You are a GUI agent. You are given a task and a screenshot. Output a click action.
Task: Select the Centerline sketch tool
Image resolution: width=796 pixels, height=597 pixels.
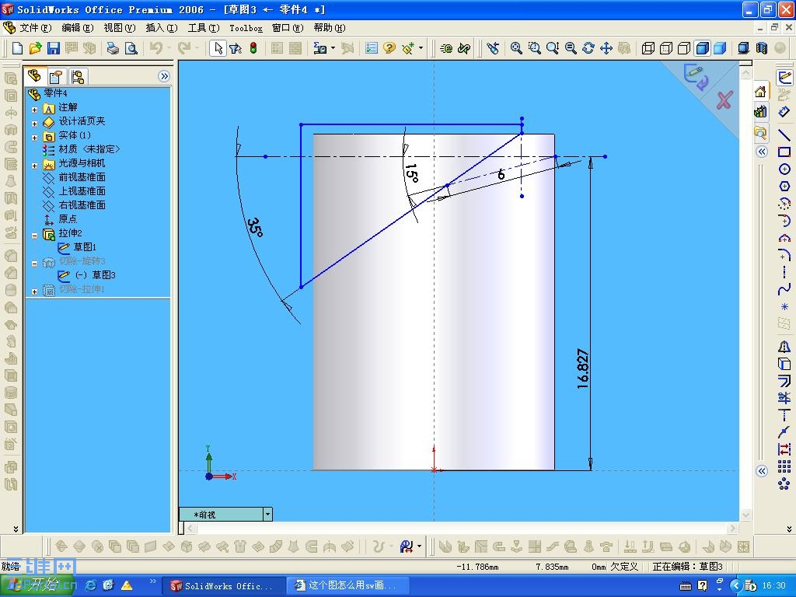coord(784,272)
